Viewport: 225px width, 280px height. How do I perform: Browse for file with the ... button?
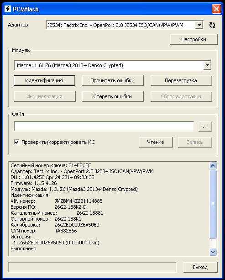click(x=205, y=127)
